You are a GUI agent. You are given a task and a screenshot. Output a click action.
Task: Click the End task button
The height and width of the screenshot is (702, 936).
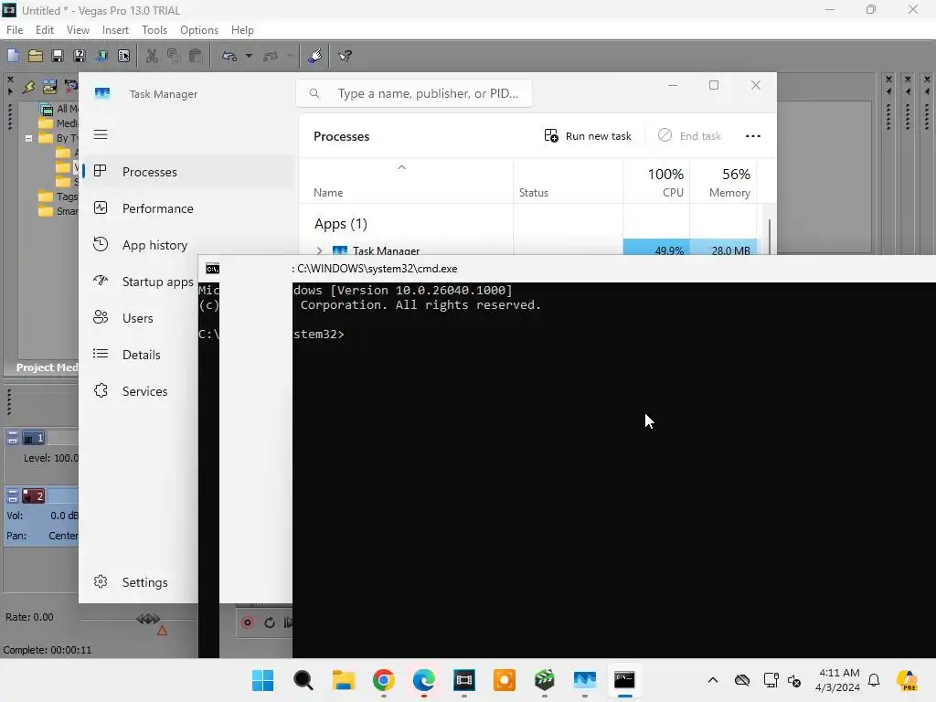point(689,136)
